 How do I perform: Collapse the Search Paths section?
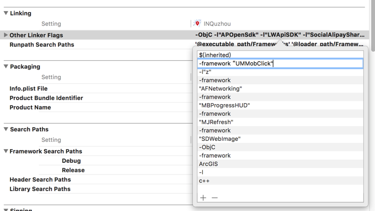(6, 129)
